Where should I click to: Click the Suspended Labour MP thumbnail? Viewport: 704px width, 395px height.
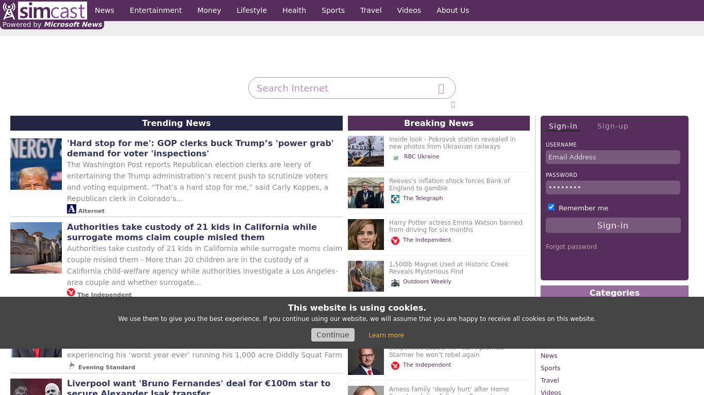(x=366, y=362)
